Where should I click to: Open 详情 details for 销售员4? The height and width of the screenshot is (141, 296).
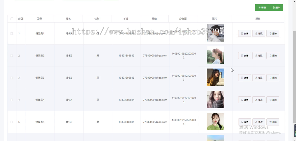pos(245,100)
